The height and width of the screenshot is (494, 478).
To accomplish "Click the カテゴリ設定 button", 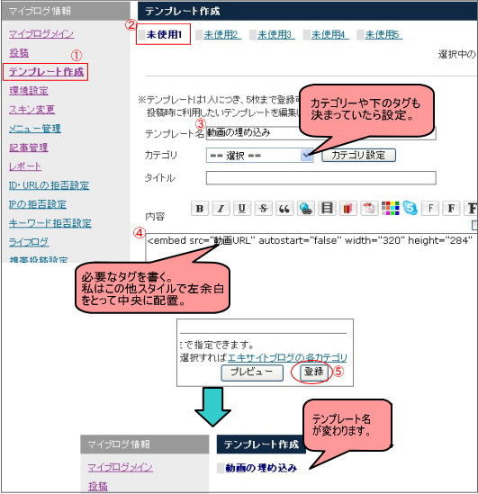I will pyautogui.click(x=358, y=156).
